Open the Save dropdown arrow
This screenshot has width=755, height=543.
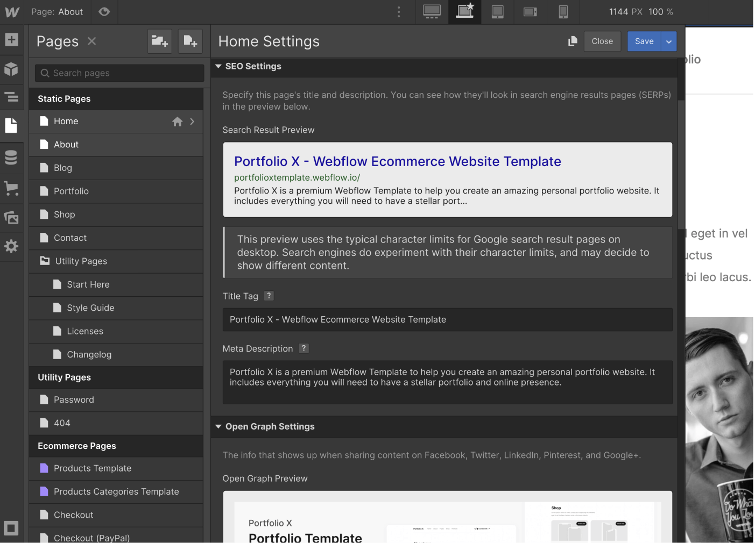coord(669,41)
